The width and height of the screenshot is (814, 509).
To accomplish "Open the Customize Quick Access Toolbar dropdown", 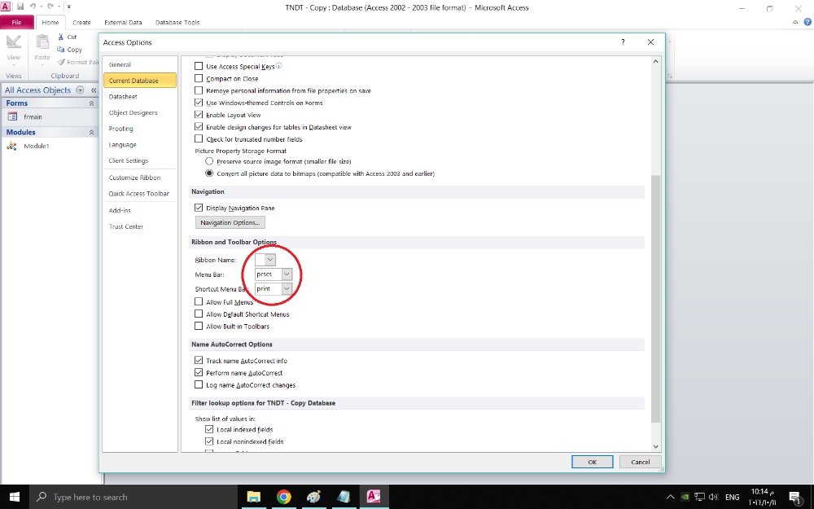I will point(68,7).
